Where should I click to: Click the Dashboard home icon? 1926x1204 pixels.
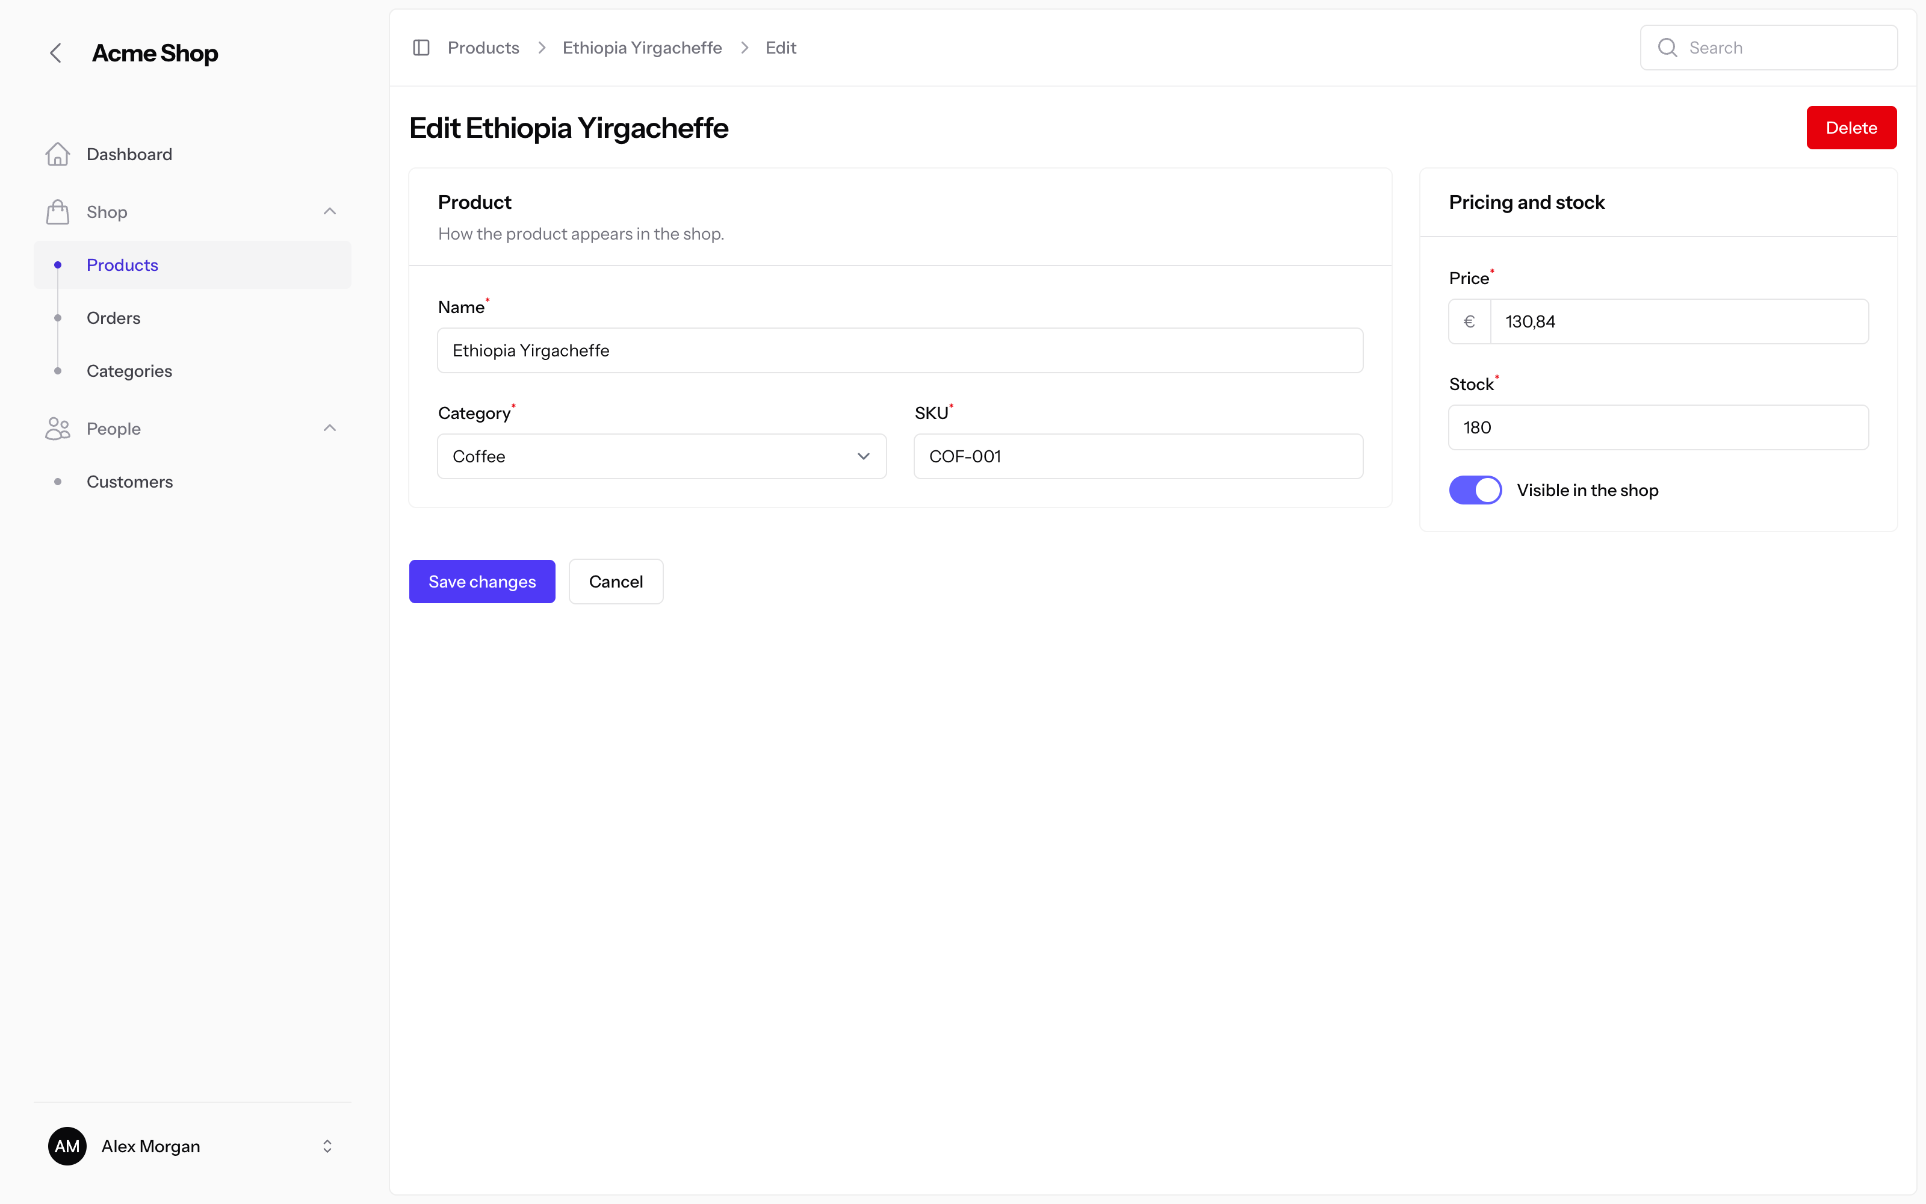coord(58,155)
